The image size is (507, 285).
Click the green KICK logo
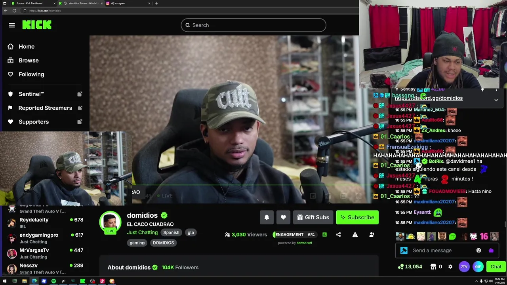pyautogui.click(x=37, y=25)
